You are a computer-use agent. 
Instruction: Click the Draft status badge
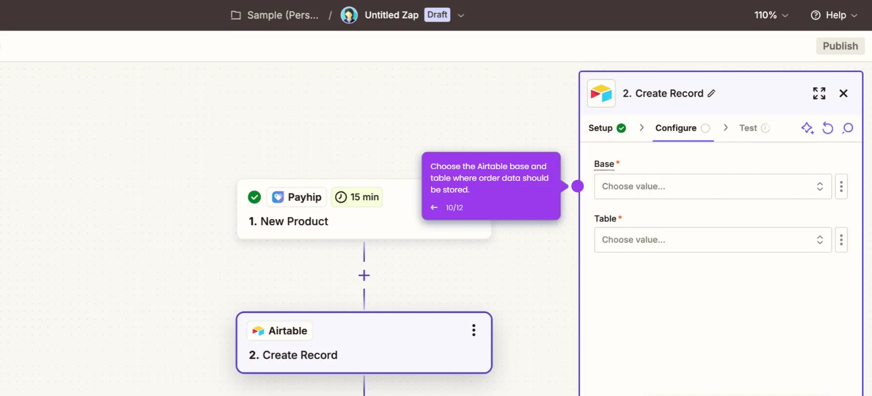(437, 15)
